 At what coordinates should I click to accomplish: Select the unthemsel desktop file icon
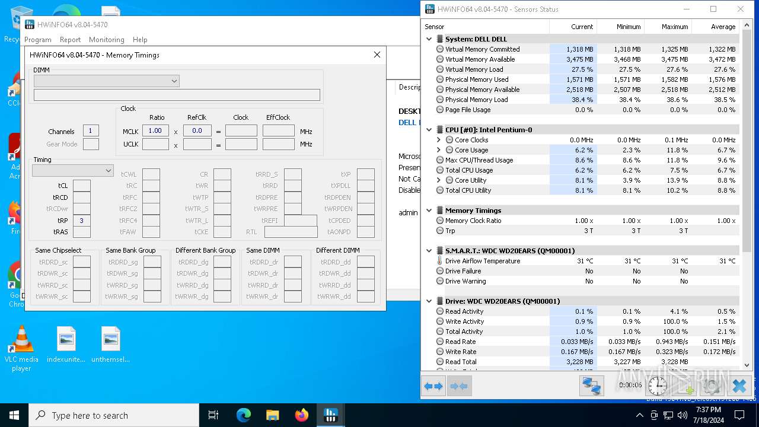click(111, 345)
